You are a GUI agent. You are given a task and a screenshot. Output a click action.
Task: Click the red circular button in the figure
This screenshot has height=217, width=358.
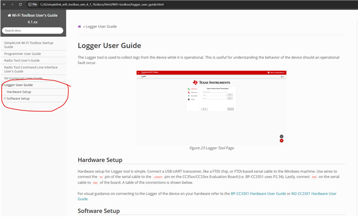click(281, 141)
